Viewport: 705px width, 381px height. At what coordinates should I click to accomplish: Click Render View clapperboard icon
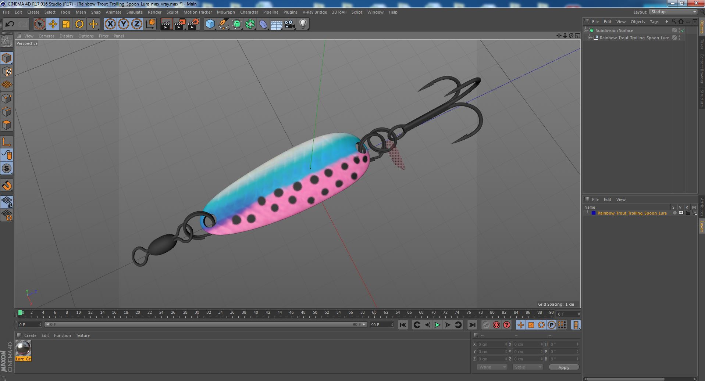click(x=166, y=24)
